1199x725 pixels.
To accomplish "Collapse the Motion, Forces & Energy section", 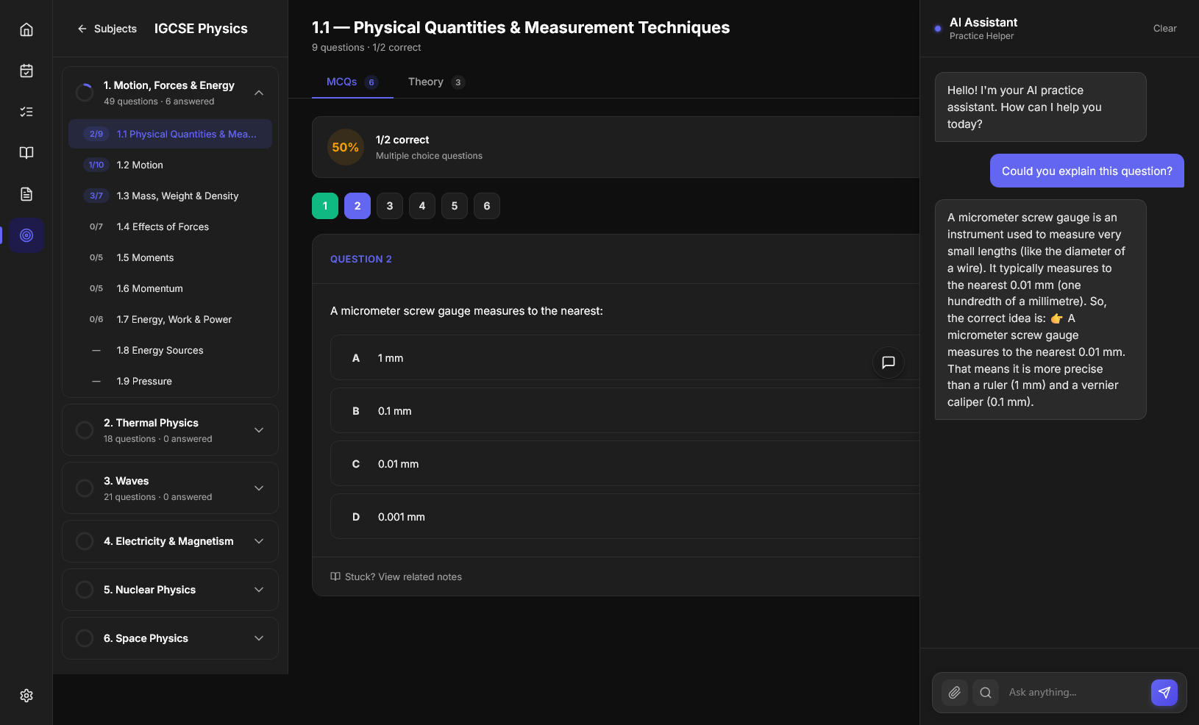I will click(259, 93).
